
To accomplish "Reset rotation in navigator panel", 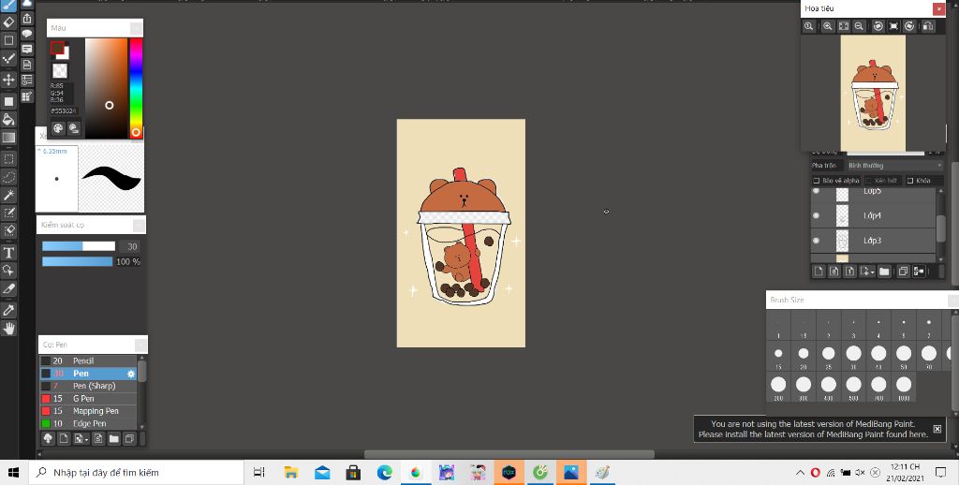I will [x=893, y=26].
